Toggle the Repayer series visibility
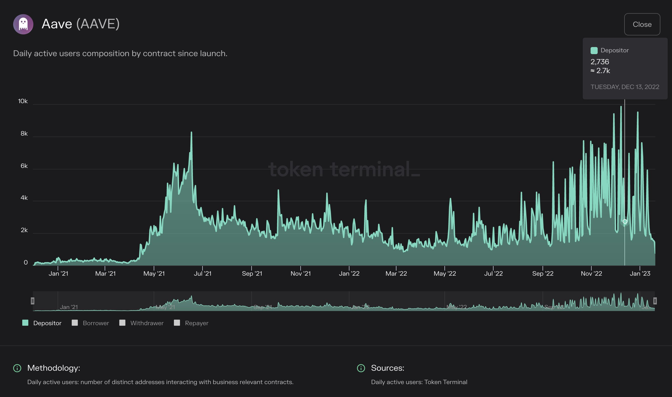This screenshot has height=397, width=672. [196, 323]
